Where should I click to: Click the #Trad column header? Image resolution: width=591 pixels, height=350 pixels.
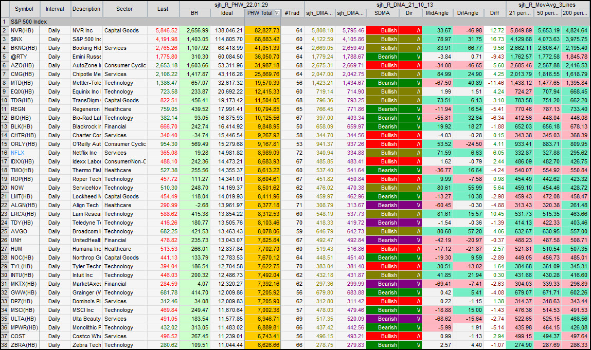(x=292, y=13)
